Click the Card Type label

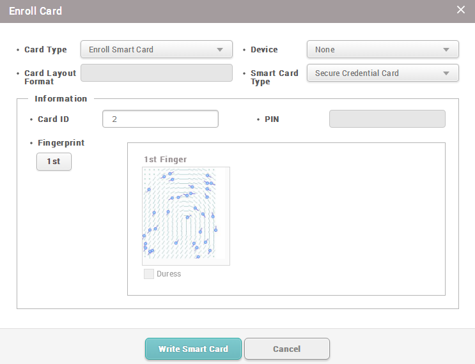pos(45,50)
